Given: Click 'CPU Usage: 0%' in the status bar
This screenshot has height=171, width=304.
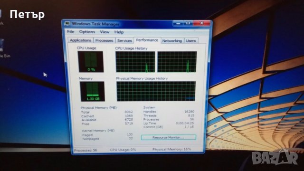Looking at the screenshot, I should point(123,150).
